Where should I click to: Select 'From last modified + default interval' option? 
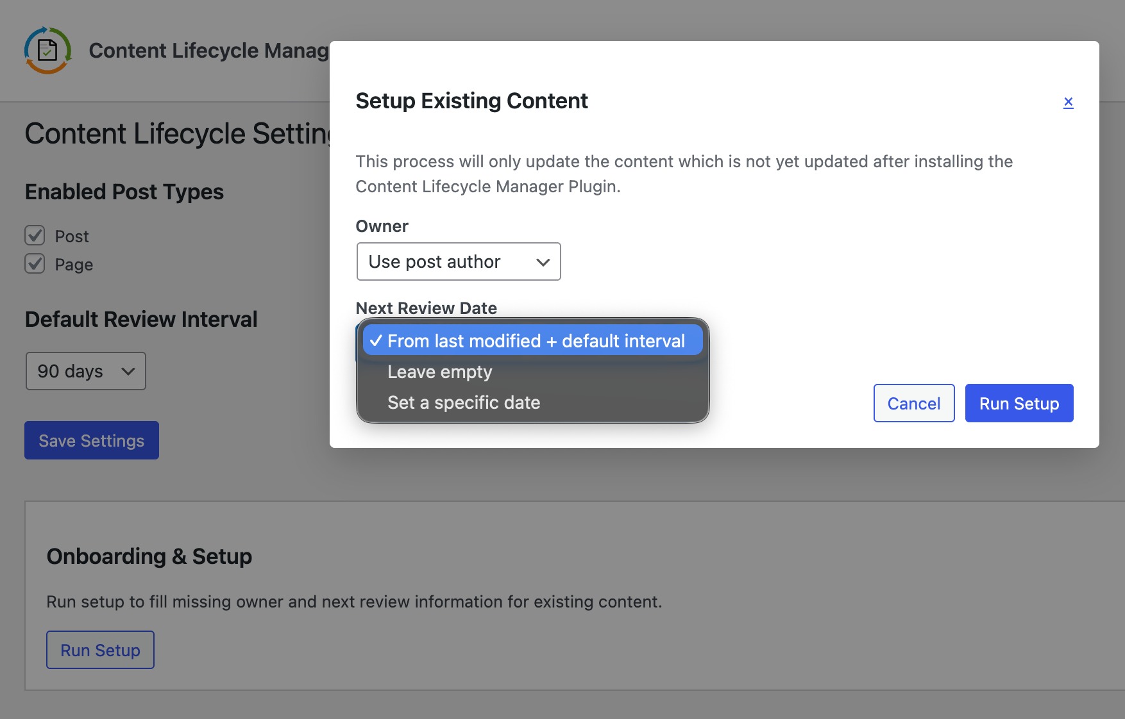click(533, 340)
